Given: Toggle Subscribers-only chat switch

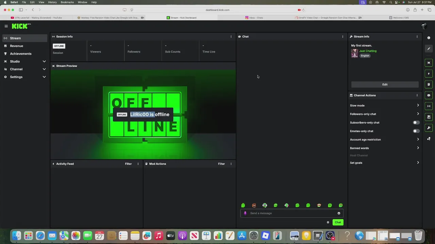Looking at the screenshot, I should [416, 122].
